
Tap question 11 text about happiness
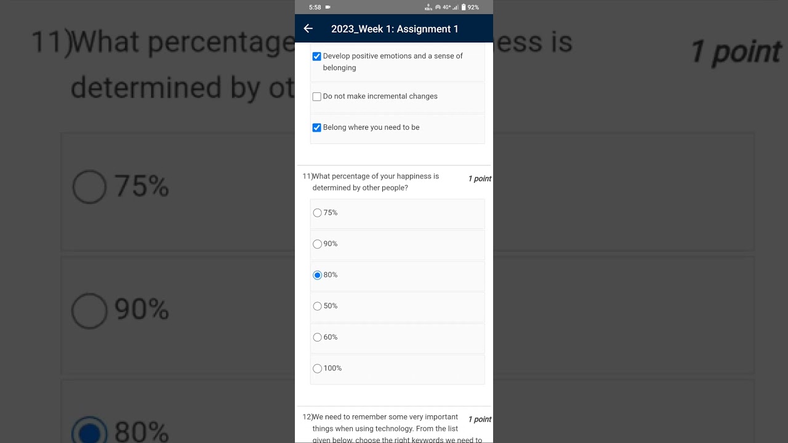(x=376, y=182)
